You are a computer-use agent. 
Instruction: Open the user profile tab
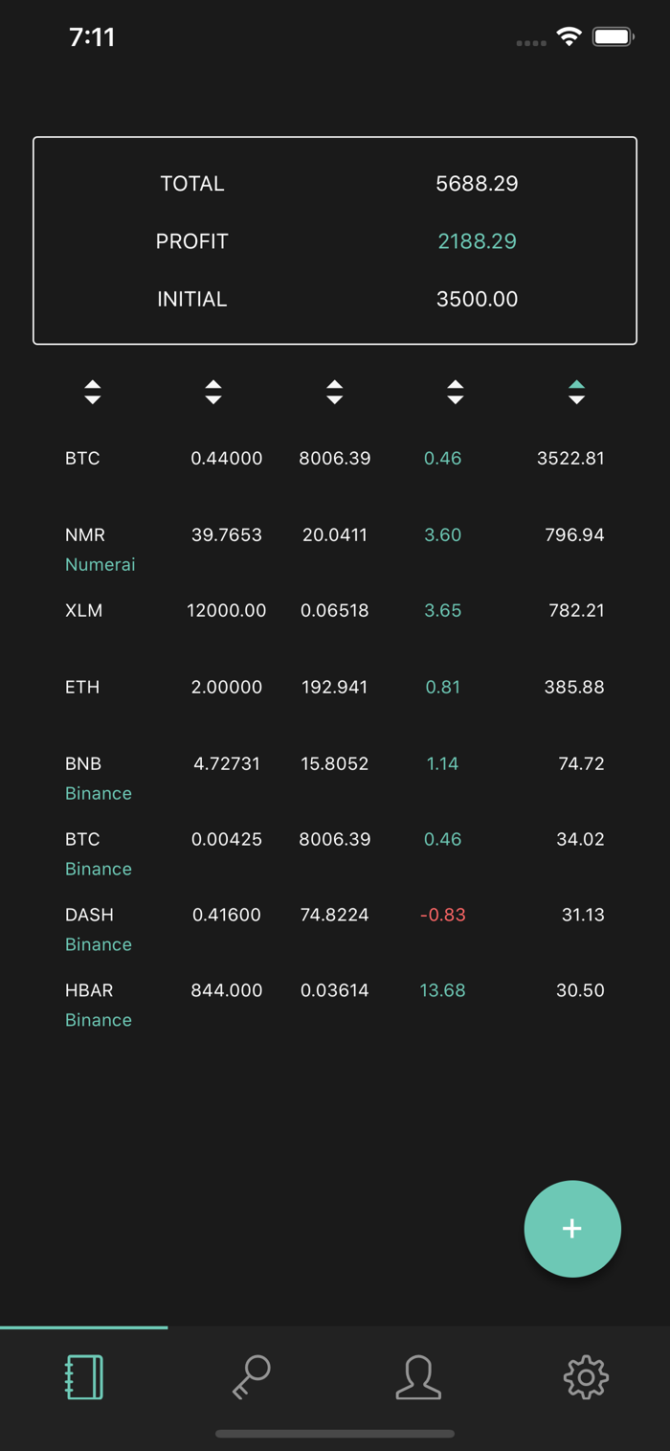click(418, 1377)
